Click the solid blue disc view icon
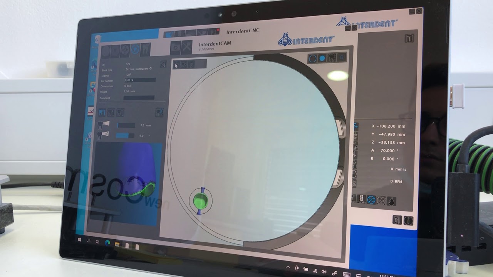 [x=322, y=58]
